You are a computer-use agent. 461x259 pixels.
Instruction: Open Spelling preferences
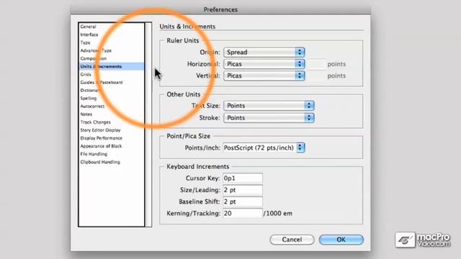(112, 98)
